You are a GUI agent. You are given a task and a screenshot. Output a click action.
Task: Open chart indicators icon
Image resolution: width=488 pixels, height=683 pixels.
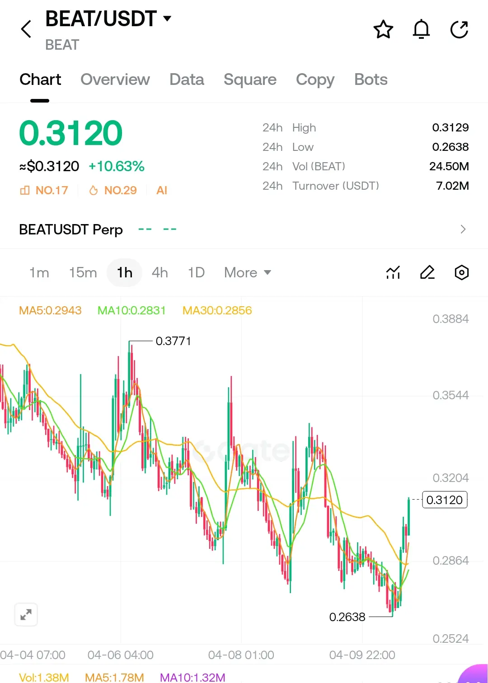(393, 272)
